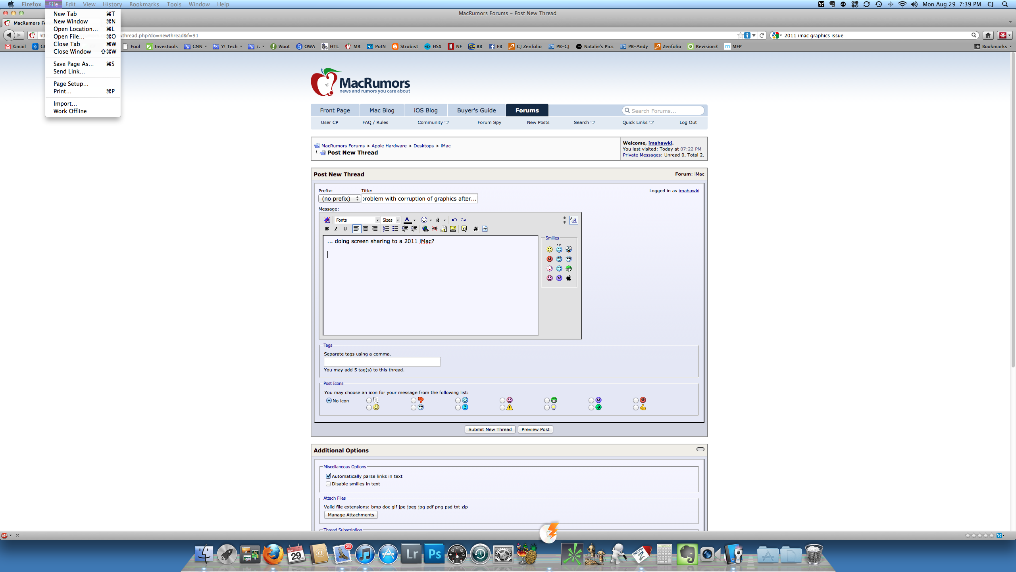Viewport: 1016px width, 572px height.
Task: Open the History menu
Action: [x=112, y=4]
